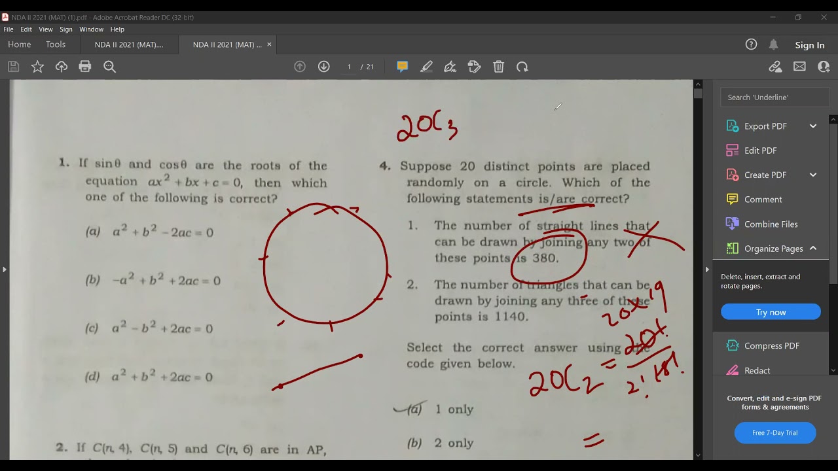Bookmark the file with the star icon
The height and width of the screenshot is (471, 838).
[37, 67]
